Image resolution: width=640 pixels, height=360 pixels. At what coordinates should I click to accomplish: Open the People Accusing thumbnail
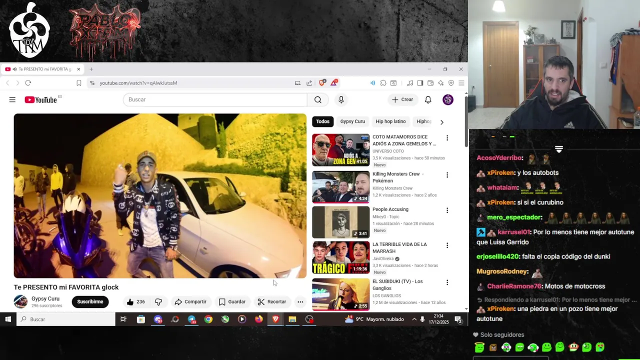click(340, 222)
